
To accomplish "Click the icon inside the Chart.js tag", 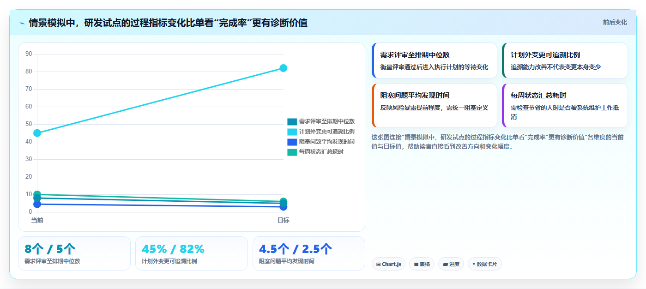I will pyautogui.click(x=379, y=265).
